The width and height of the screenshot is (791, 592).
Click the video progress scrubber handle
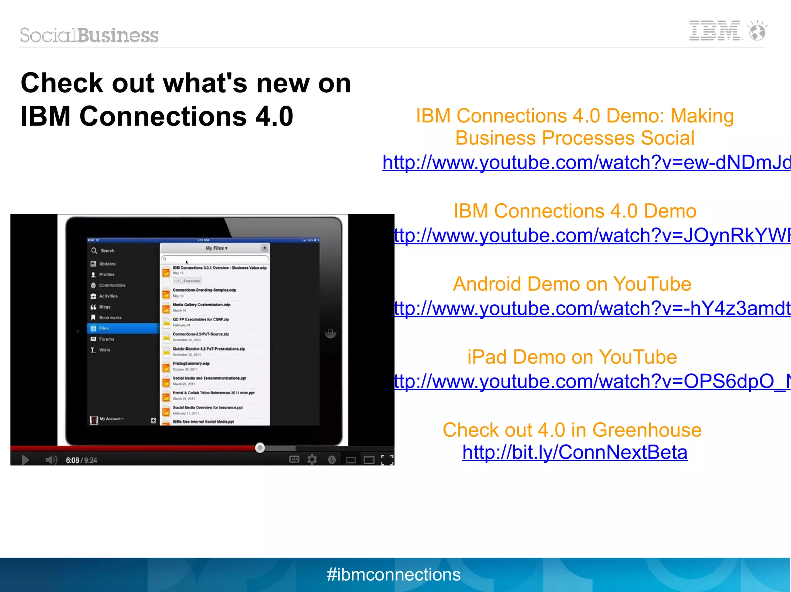pyautogui.click(x=260, y=448)
